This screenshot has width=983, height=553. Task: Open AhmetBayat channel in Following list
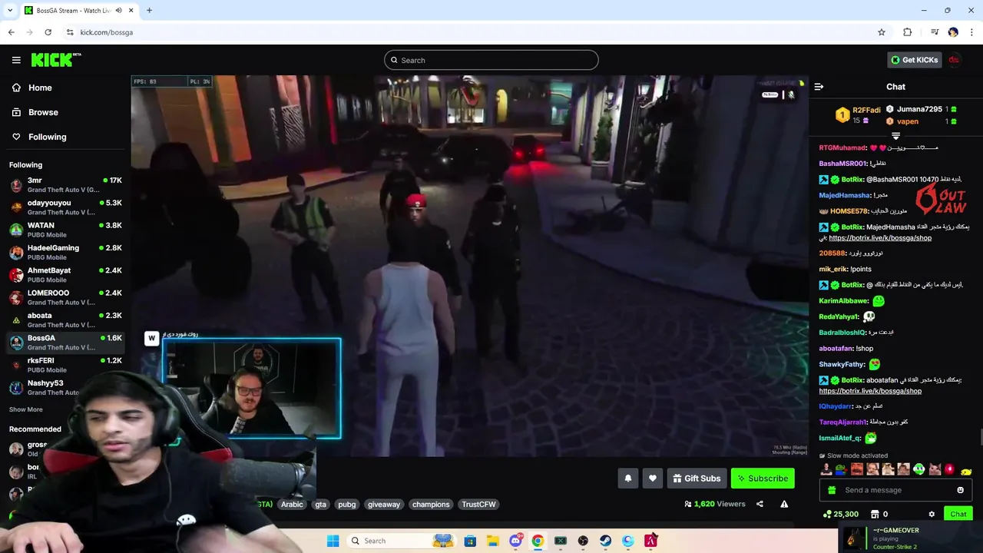[x=65, y=275]
